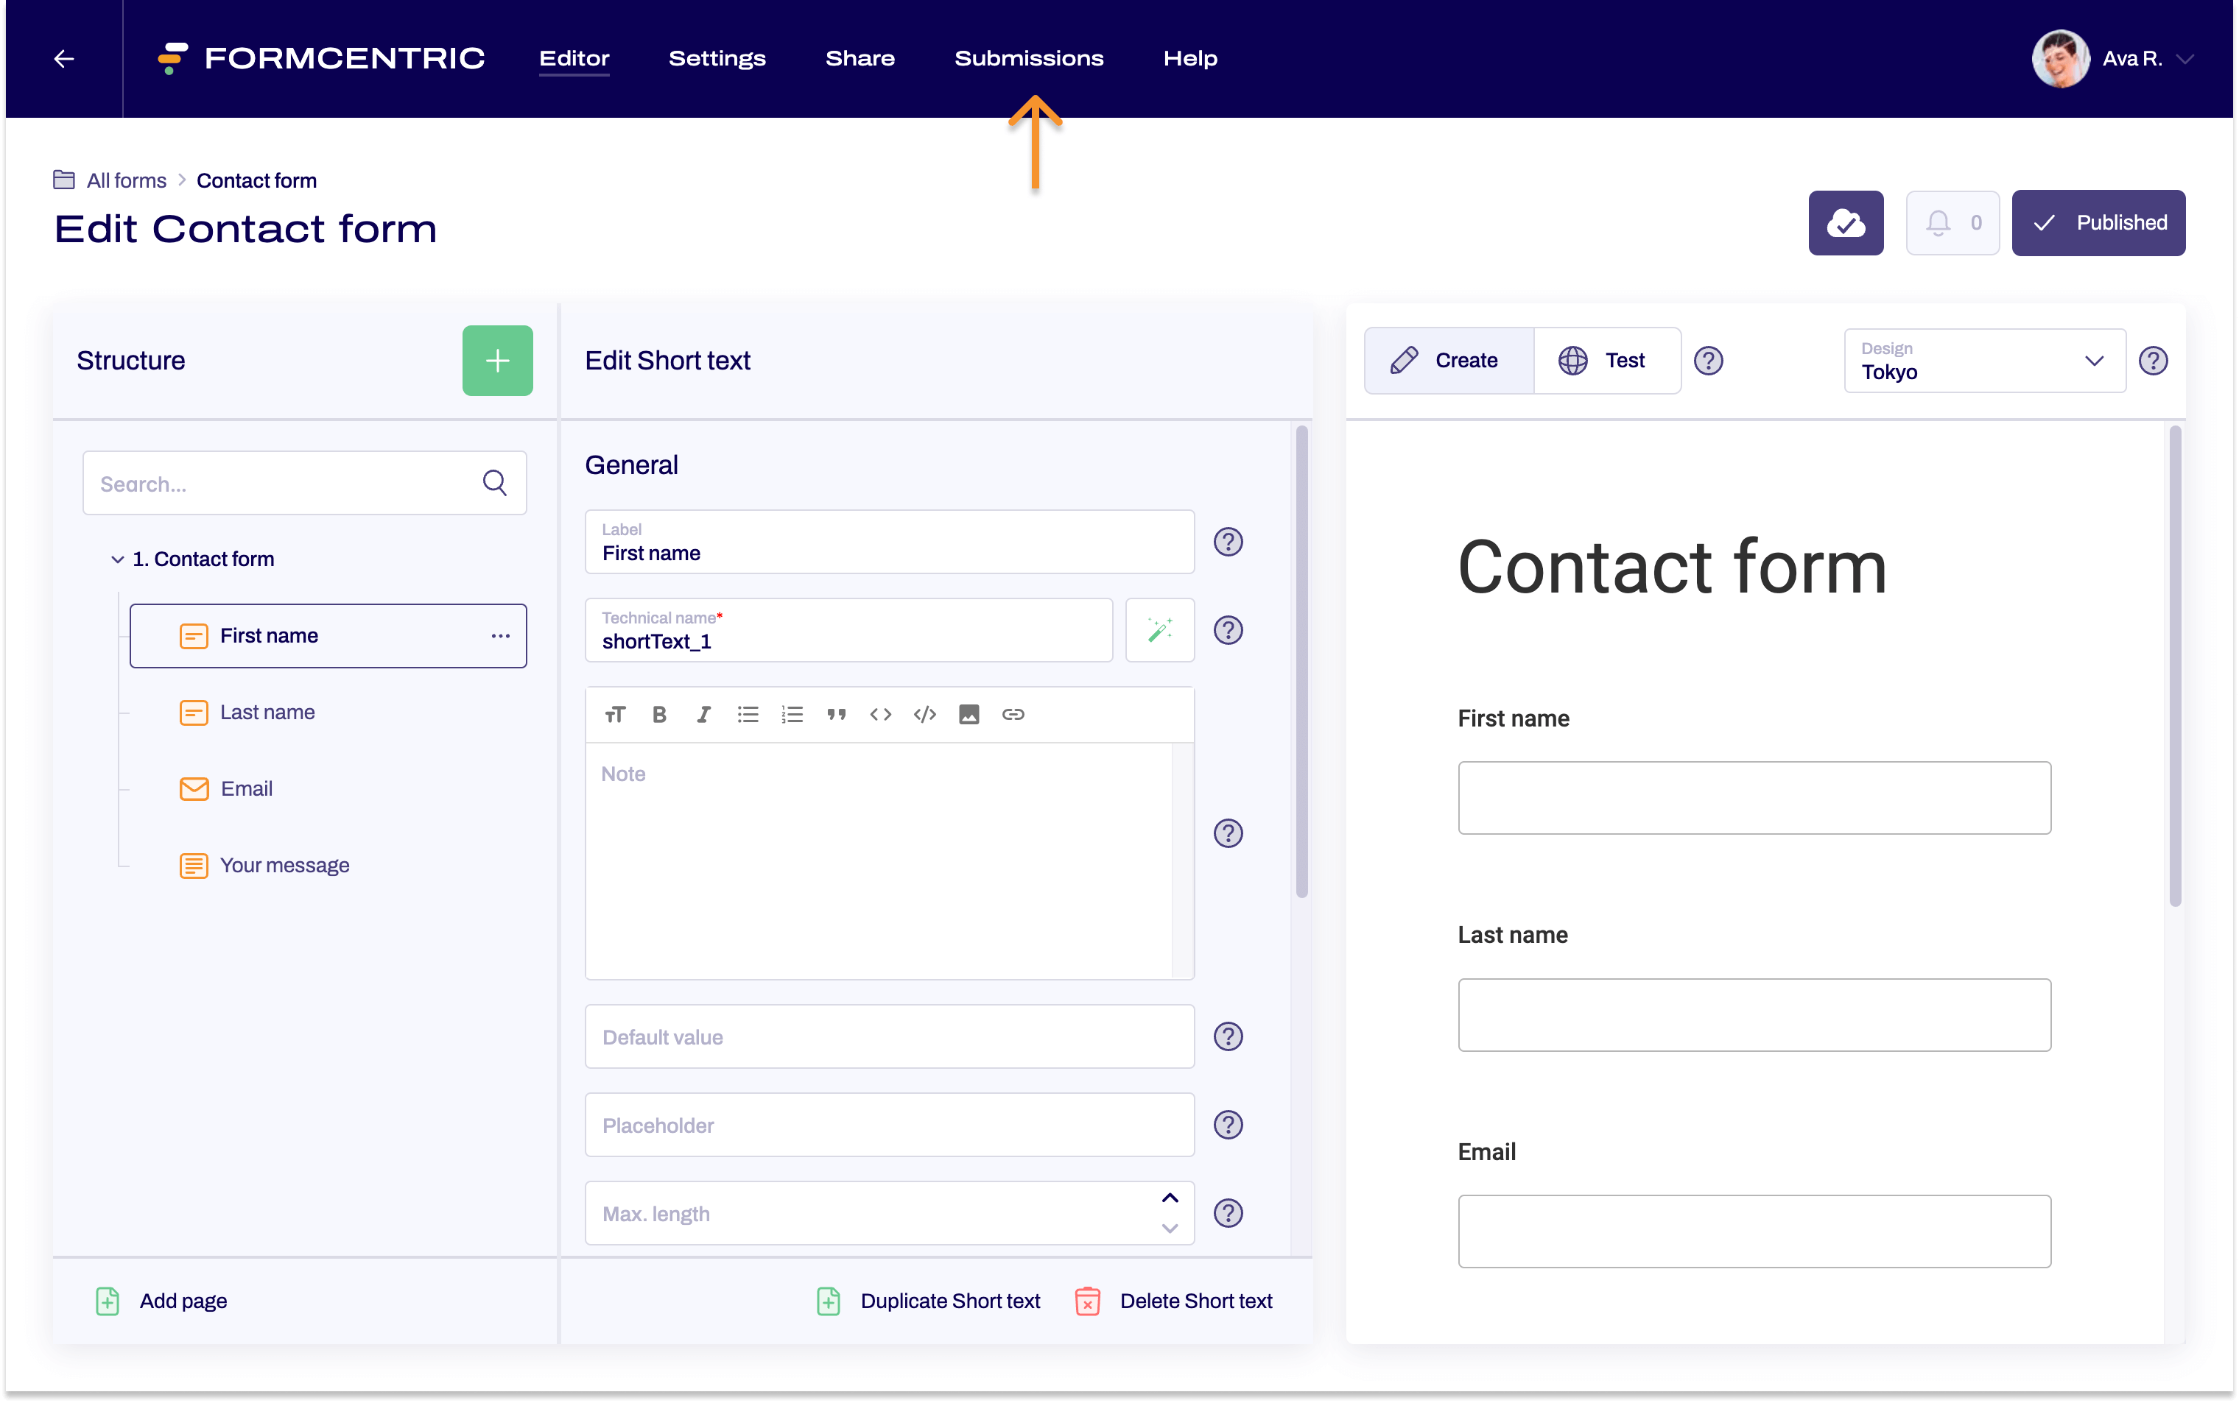Toggle bold formatting in the note editor
2239x1403 pixels.
[659, 715]
